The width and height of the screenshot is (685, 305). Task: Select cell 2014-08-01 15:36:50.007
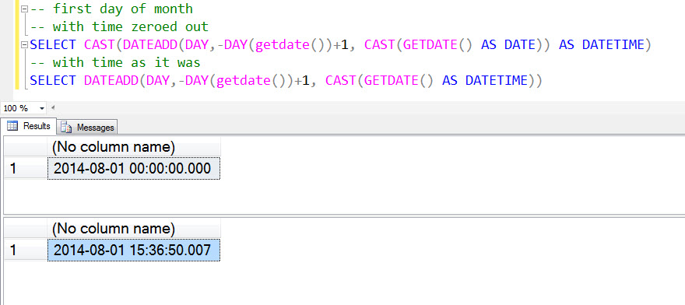pos(134,251)
